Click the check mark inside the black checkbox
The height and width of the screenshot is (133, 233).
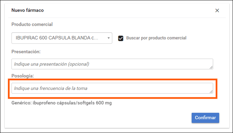pos(121,38)
